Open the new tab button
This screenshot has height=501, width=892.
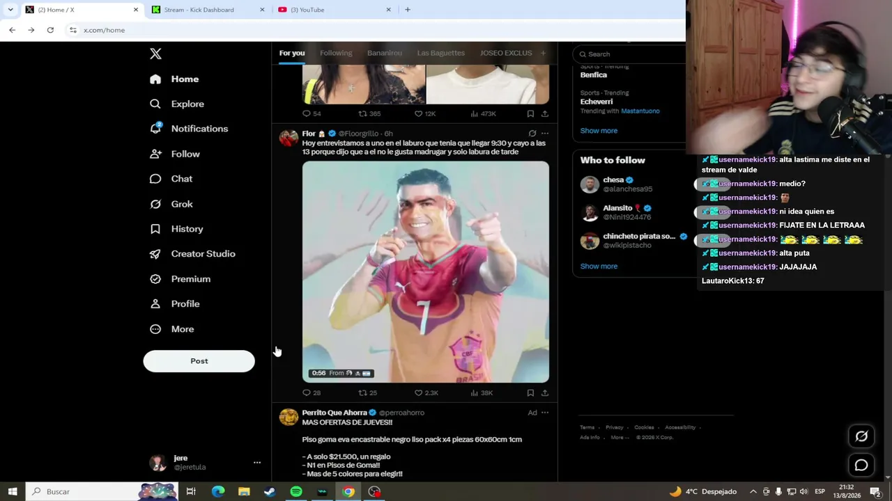point(408,10)
